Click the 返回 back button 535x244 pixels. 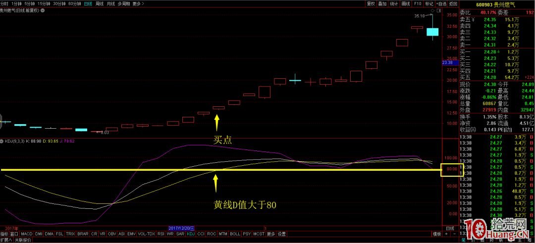[x=453, y=4]
